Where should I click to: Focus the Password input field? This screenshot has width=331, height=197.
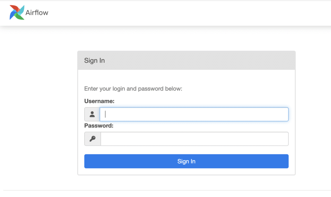[x=194, y=139]
